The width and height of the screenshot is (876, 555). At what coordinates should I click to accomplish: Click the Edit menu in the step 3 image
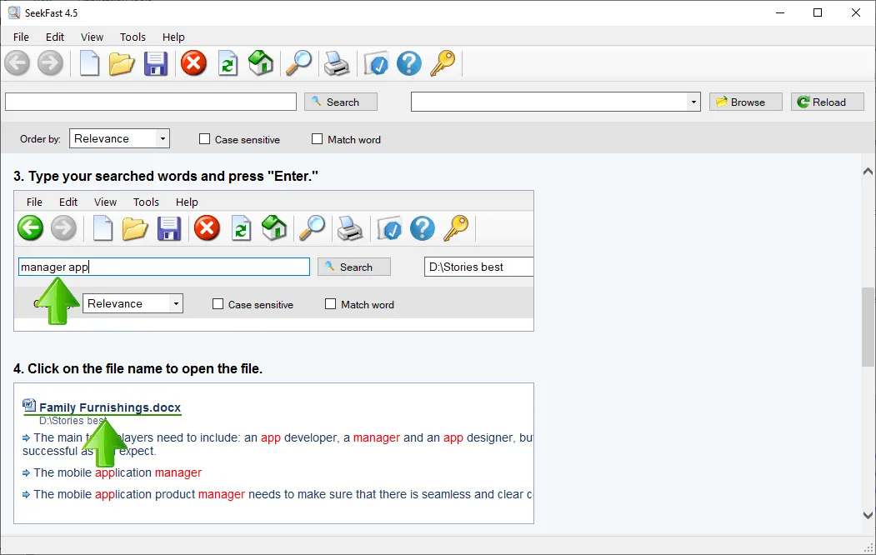click(68, 202)
